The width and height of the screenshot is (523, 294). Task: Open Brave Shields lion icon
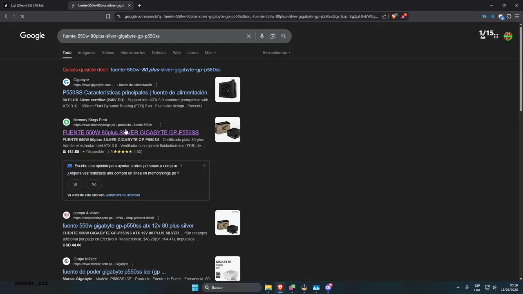[394, 16]
